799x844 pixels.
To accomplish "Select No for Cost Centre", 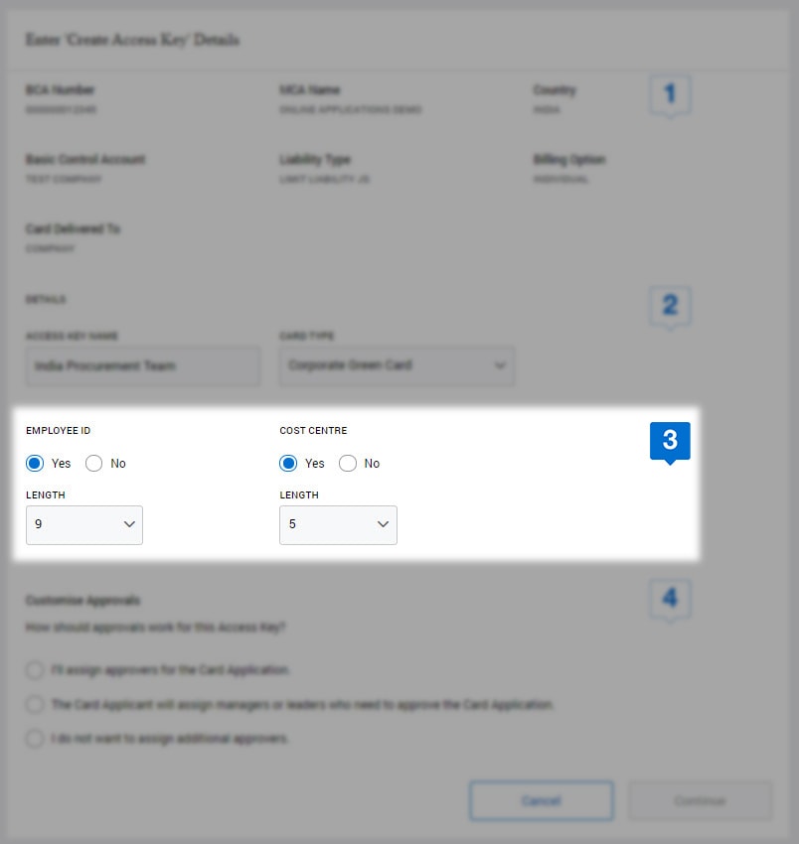I will click(x=348, y=463).
